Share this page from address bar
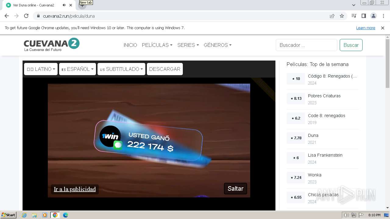This screenshot has width=390, height=219. [332, 16]
